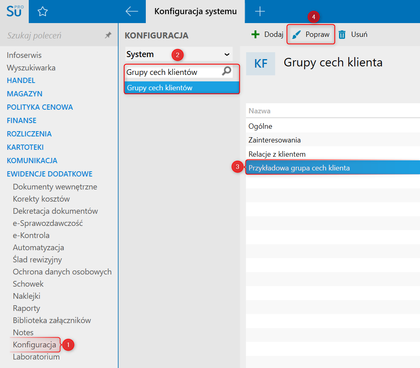Image resolution: width=420 pixels, height=368 pixels.
Task: Collapse the EWIDENCJE DODATKOWE module
Action: point(49,174)
